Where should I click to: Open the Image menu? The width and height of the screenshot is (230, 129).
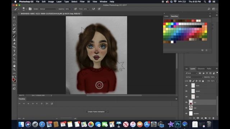coord(51,1)
